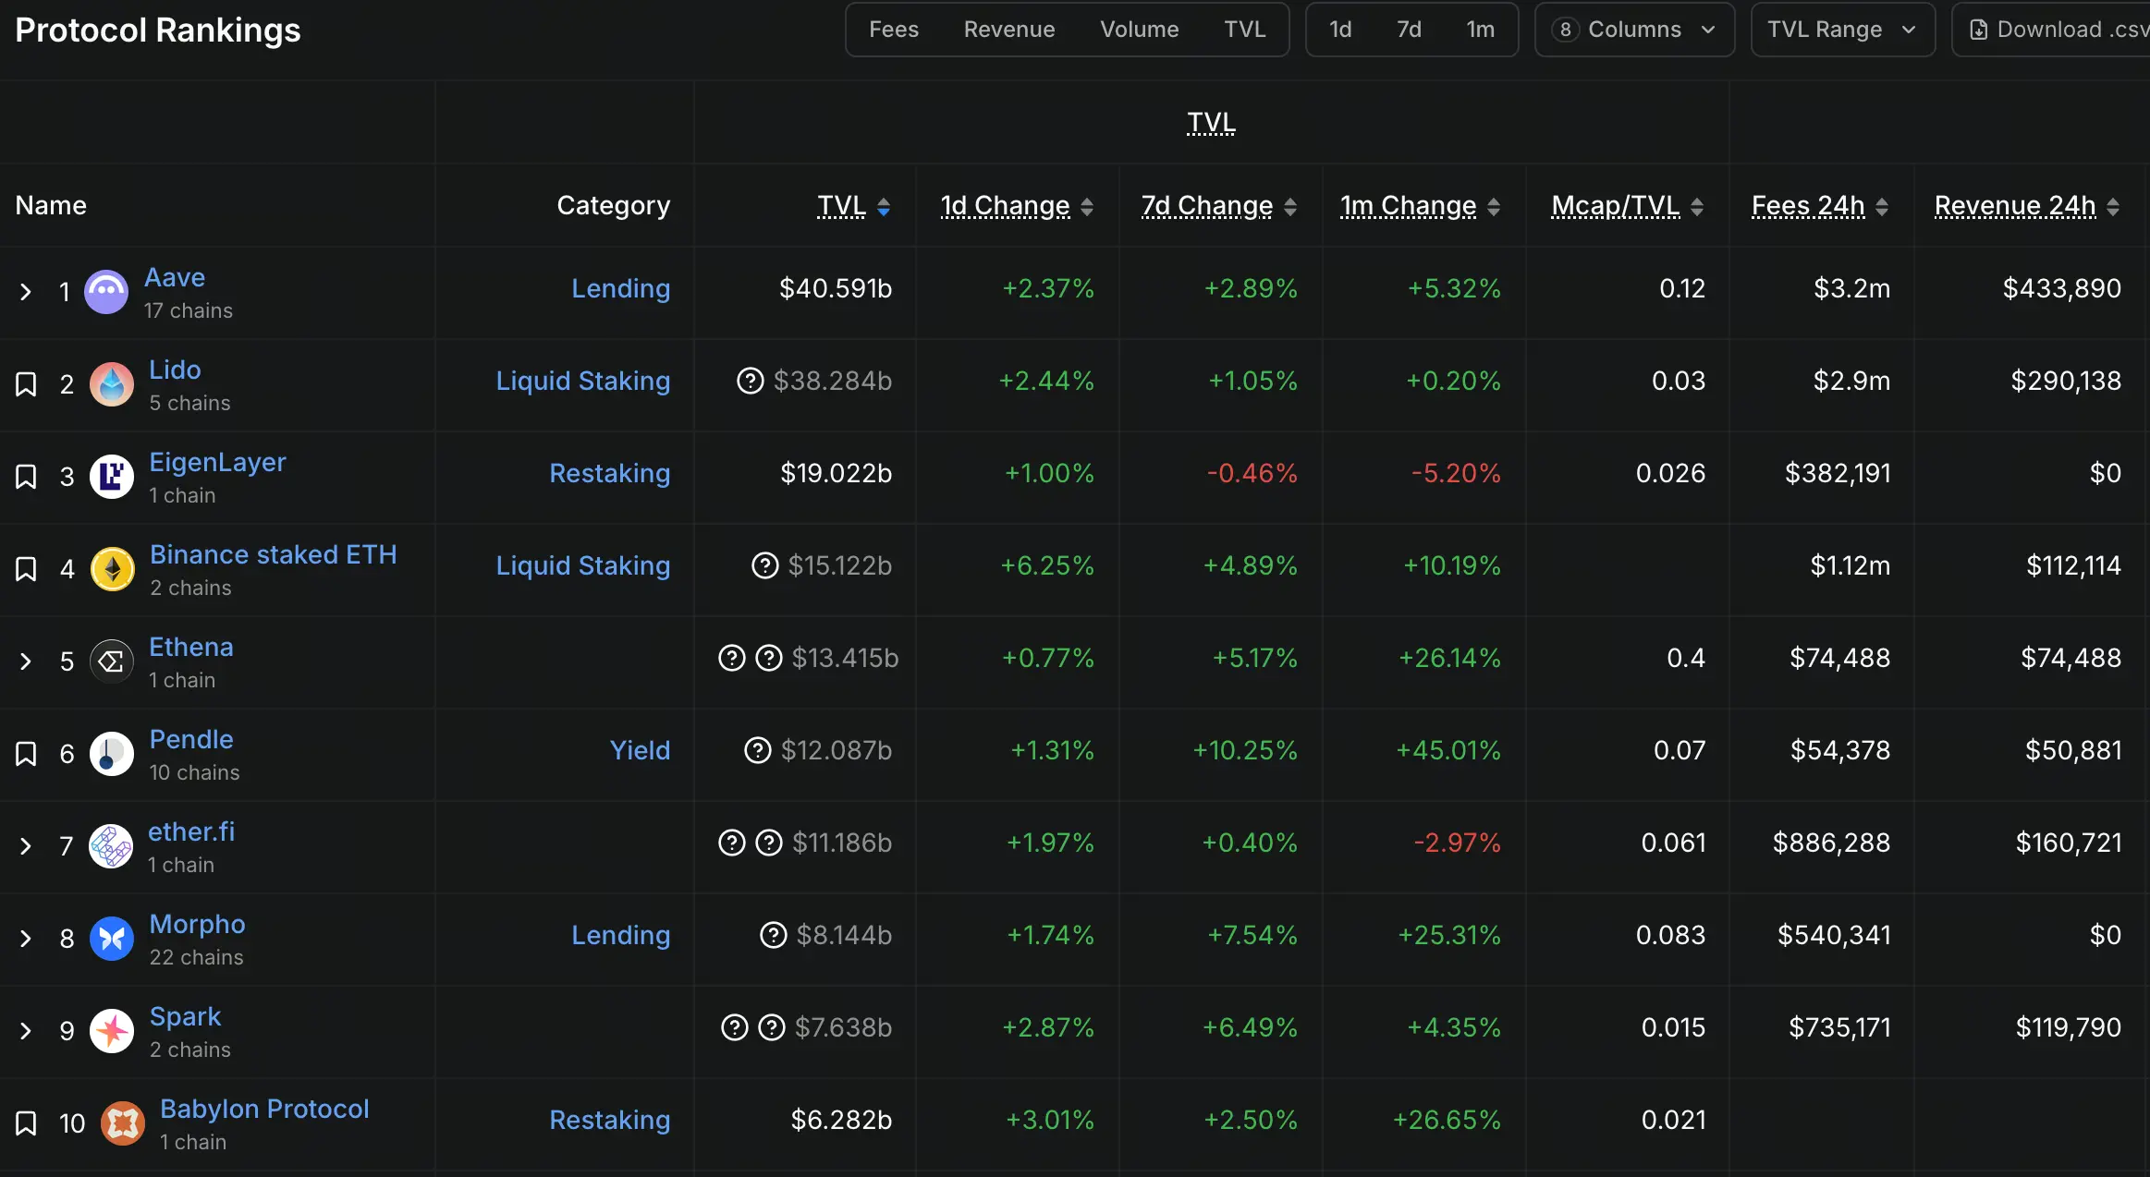The height and width of the screenshot is (1177, 2150).
Task: Sort the table by 7d Change
Action: pos(1290,207)
